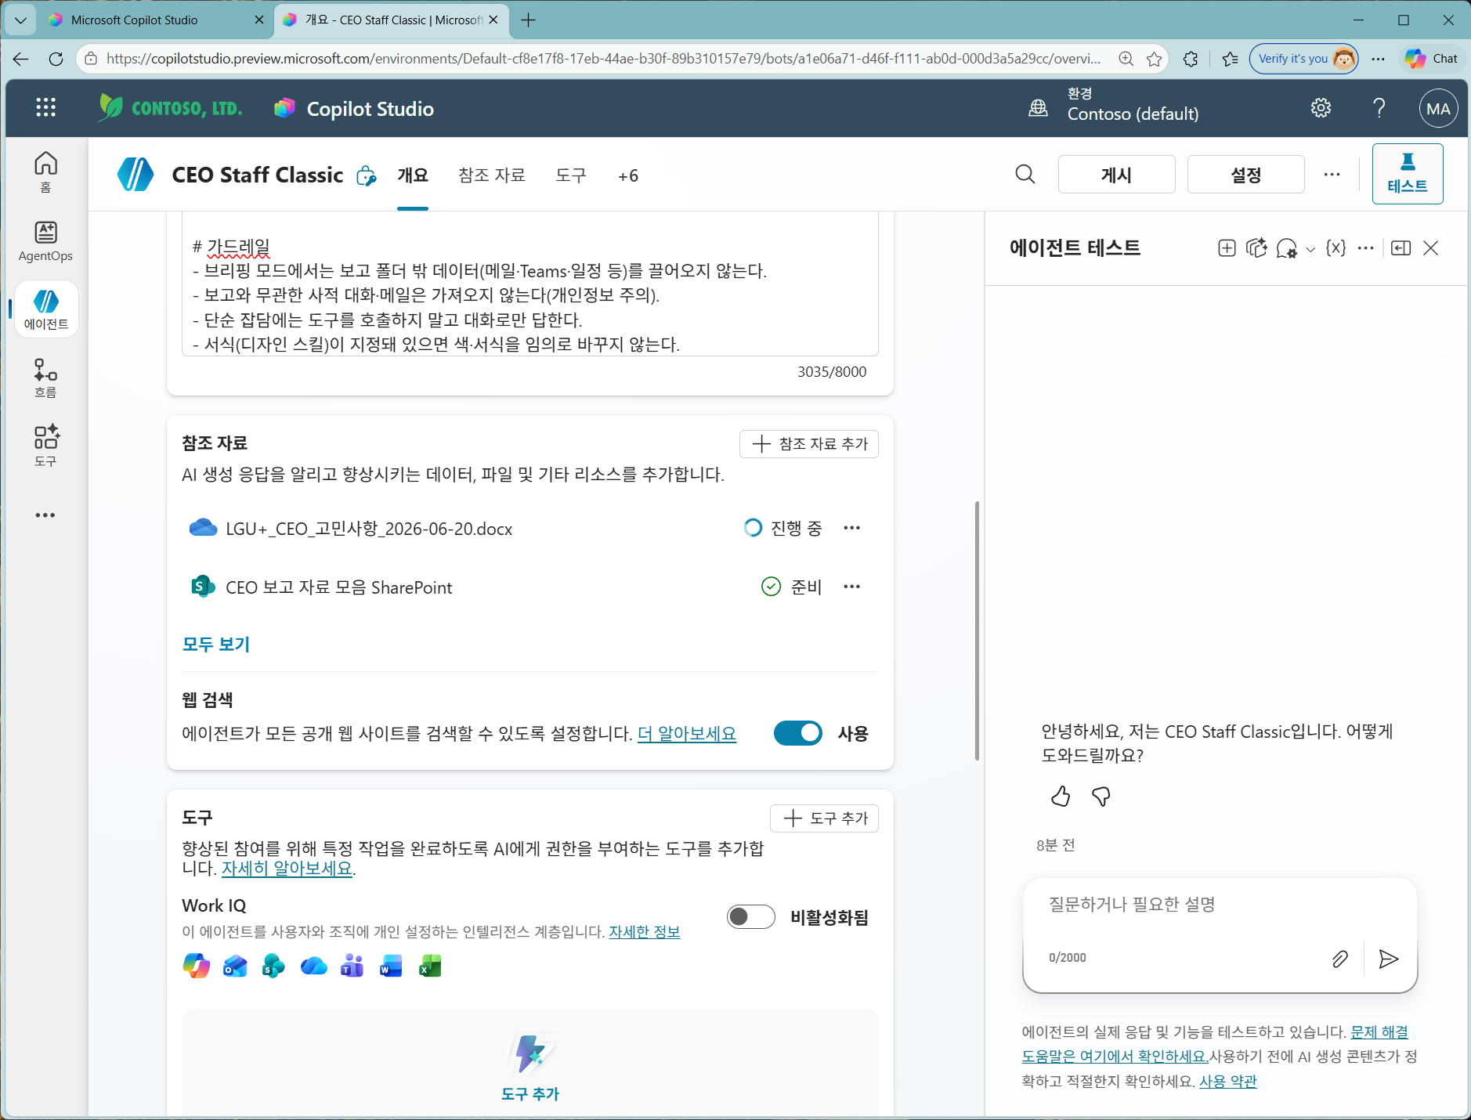Open the 설정 settings button
Viewport: 1471px width, 1120px height.
pyautogui.click(x=1246, y=174)
